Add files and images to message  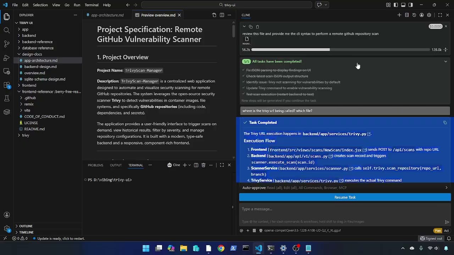[248, 231]
